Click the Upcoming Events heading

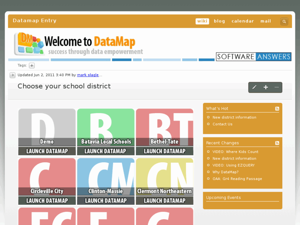[223, 198]
